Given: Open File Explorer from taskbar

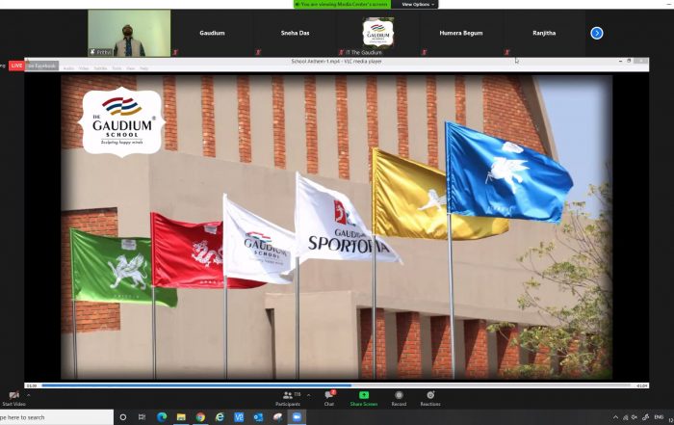Looking at the screenshot, I should [x=181, y=417].
